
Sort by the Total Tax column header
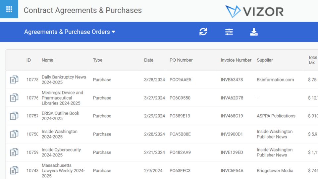coord(312,60)
